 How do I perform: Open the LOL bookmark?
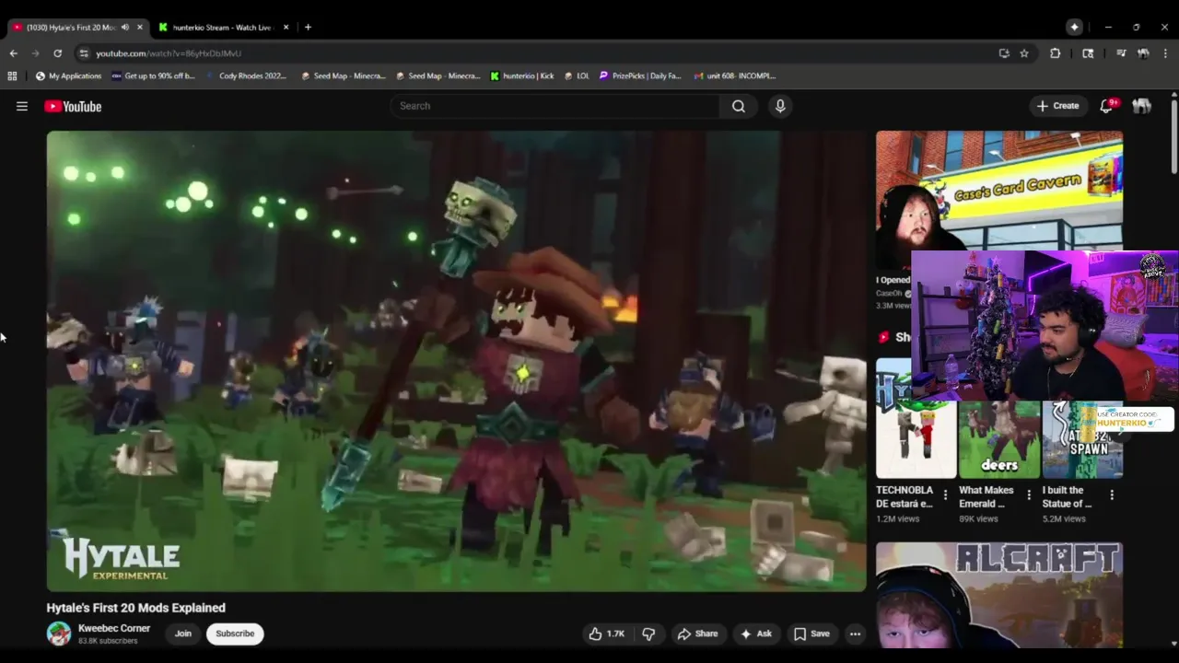point(577,76)
